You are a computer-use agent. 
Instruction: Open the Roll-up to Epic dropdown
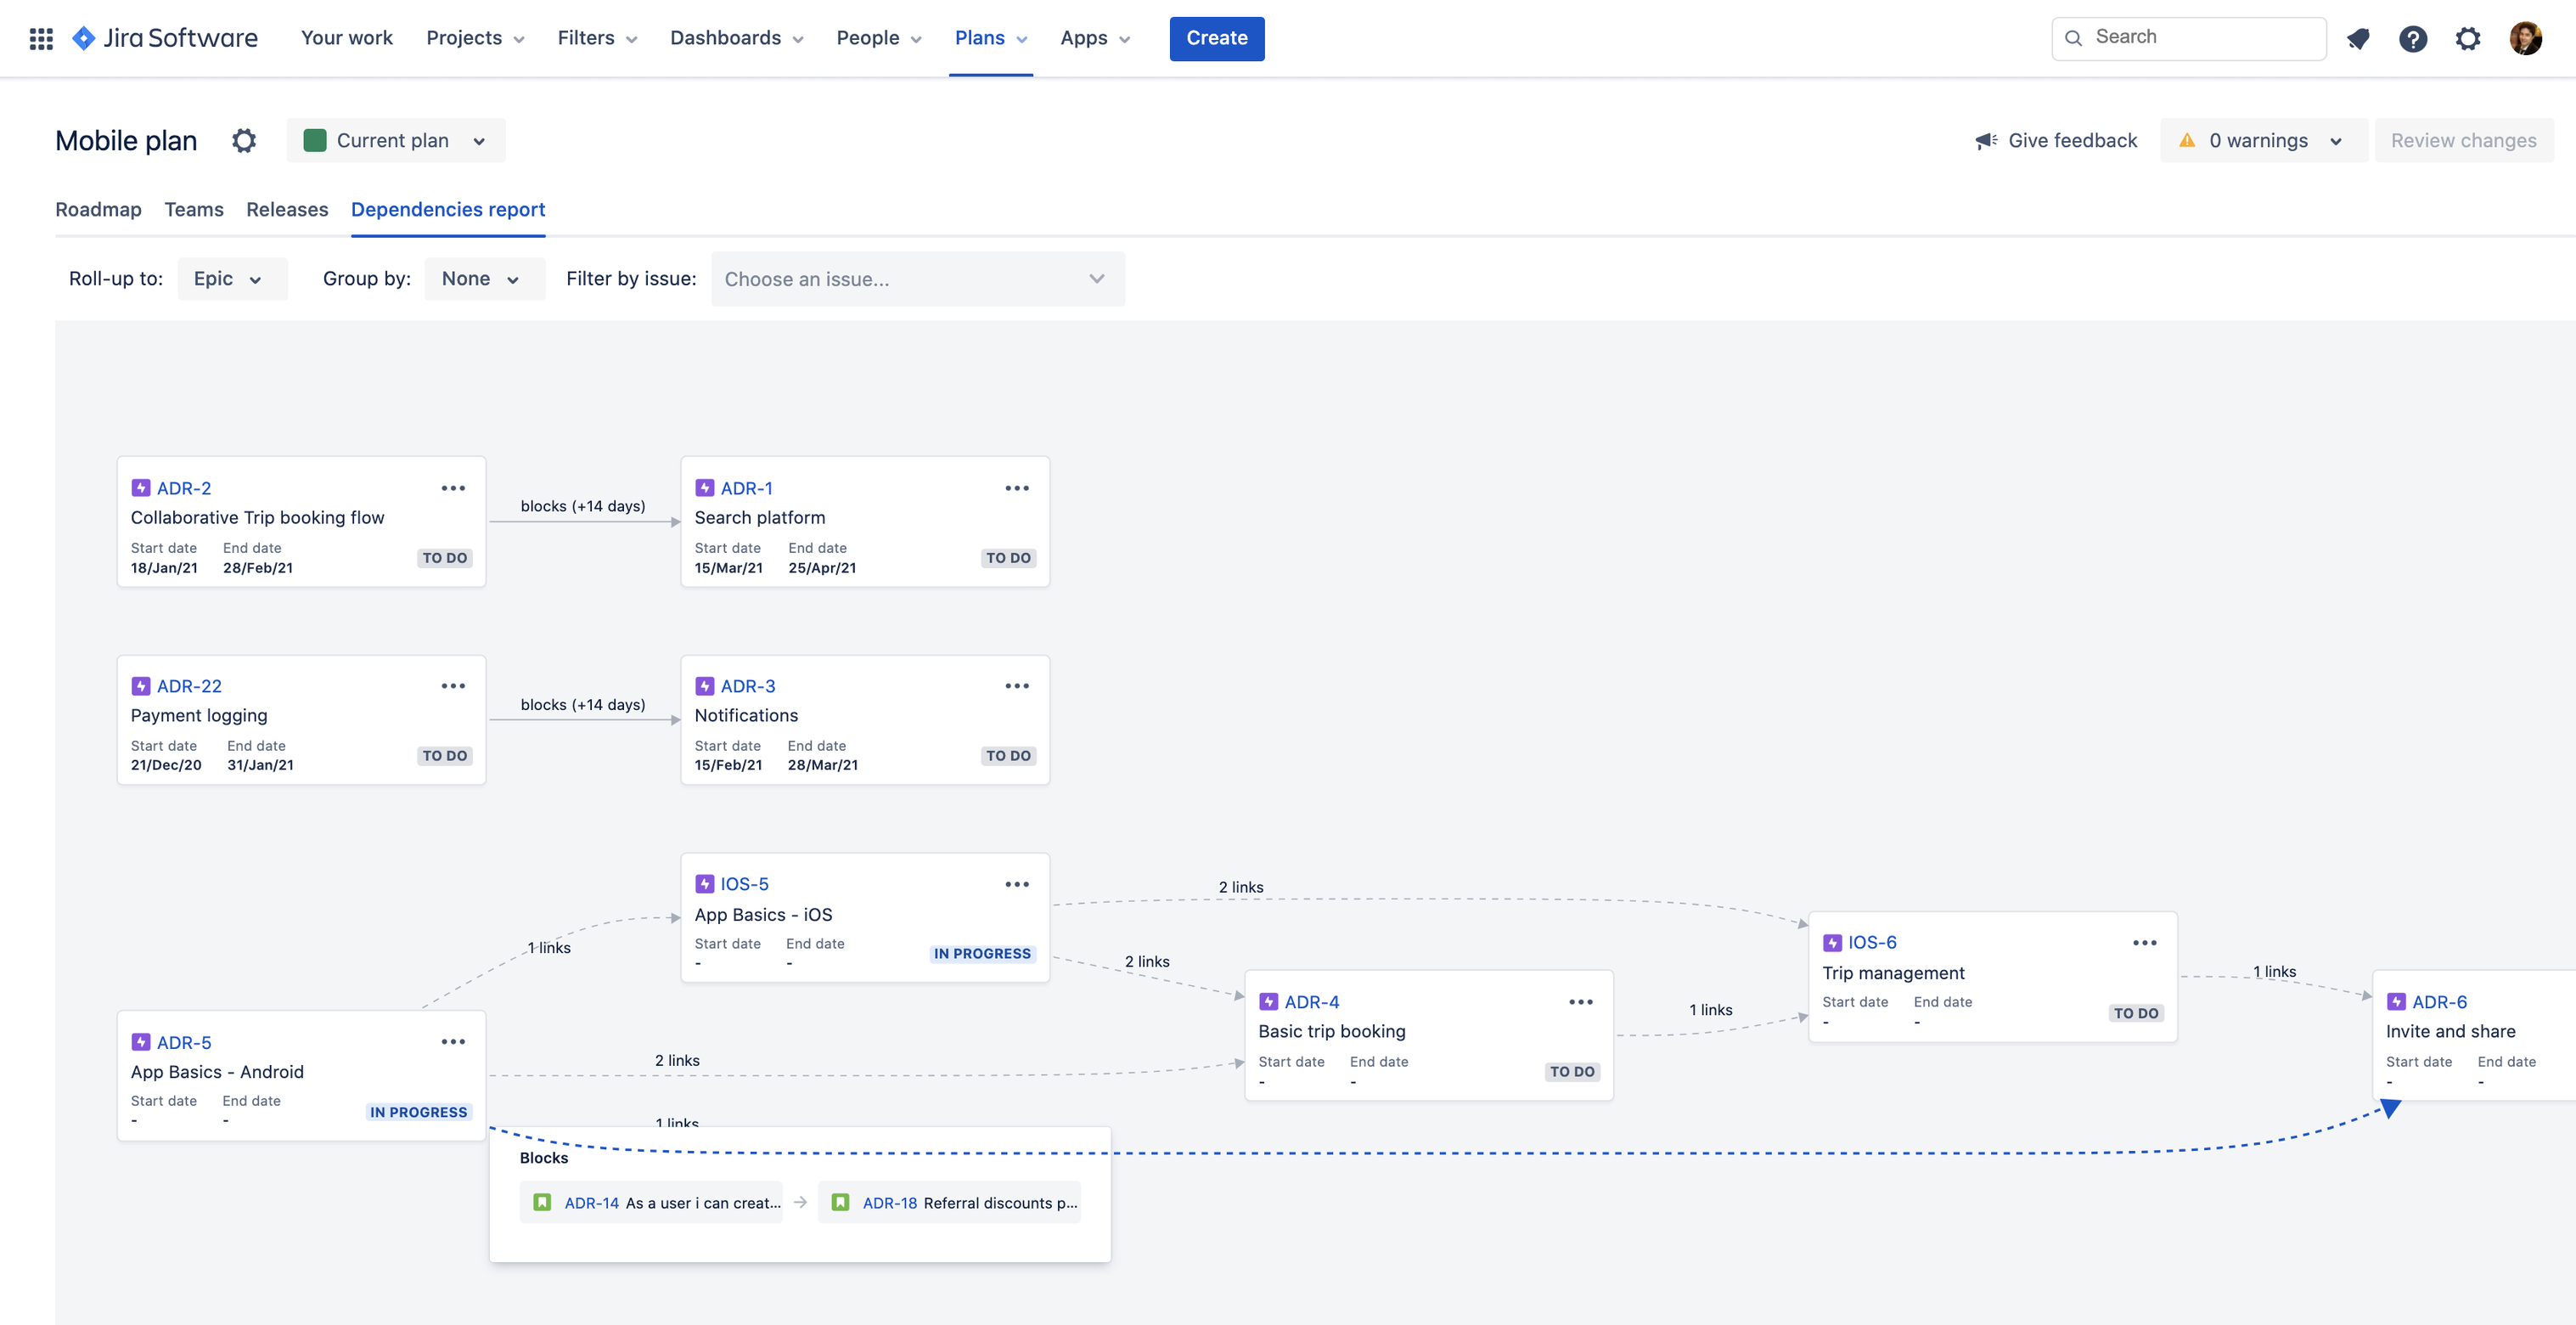tap(232, 279)
